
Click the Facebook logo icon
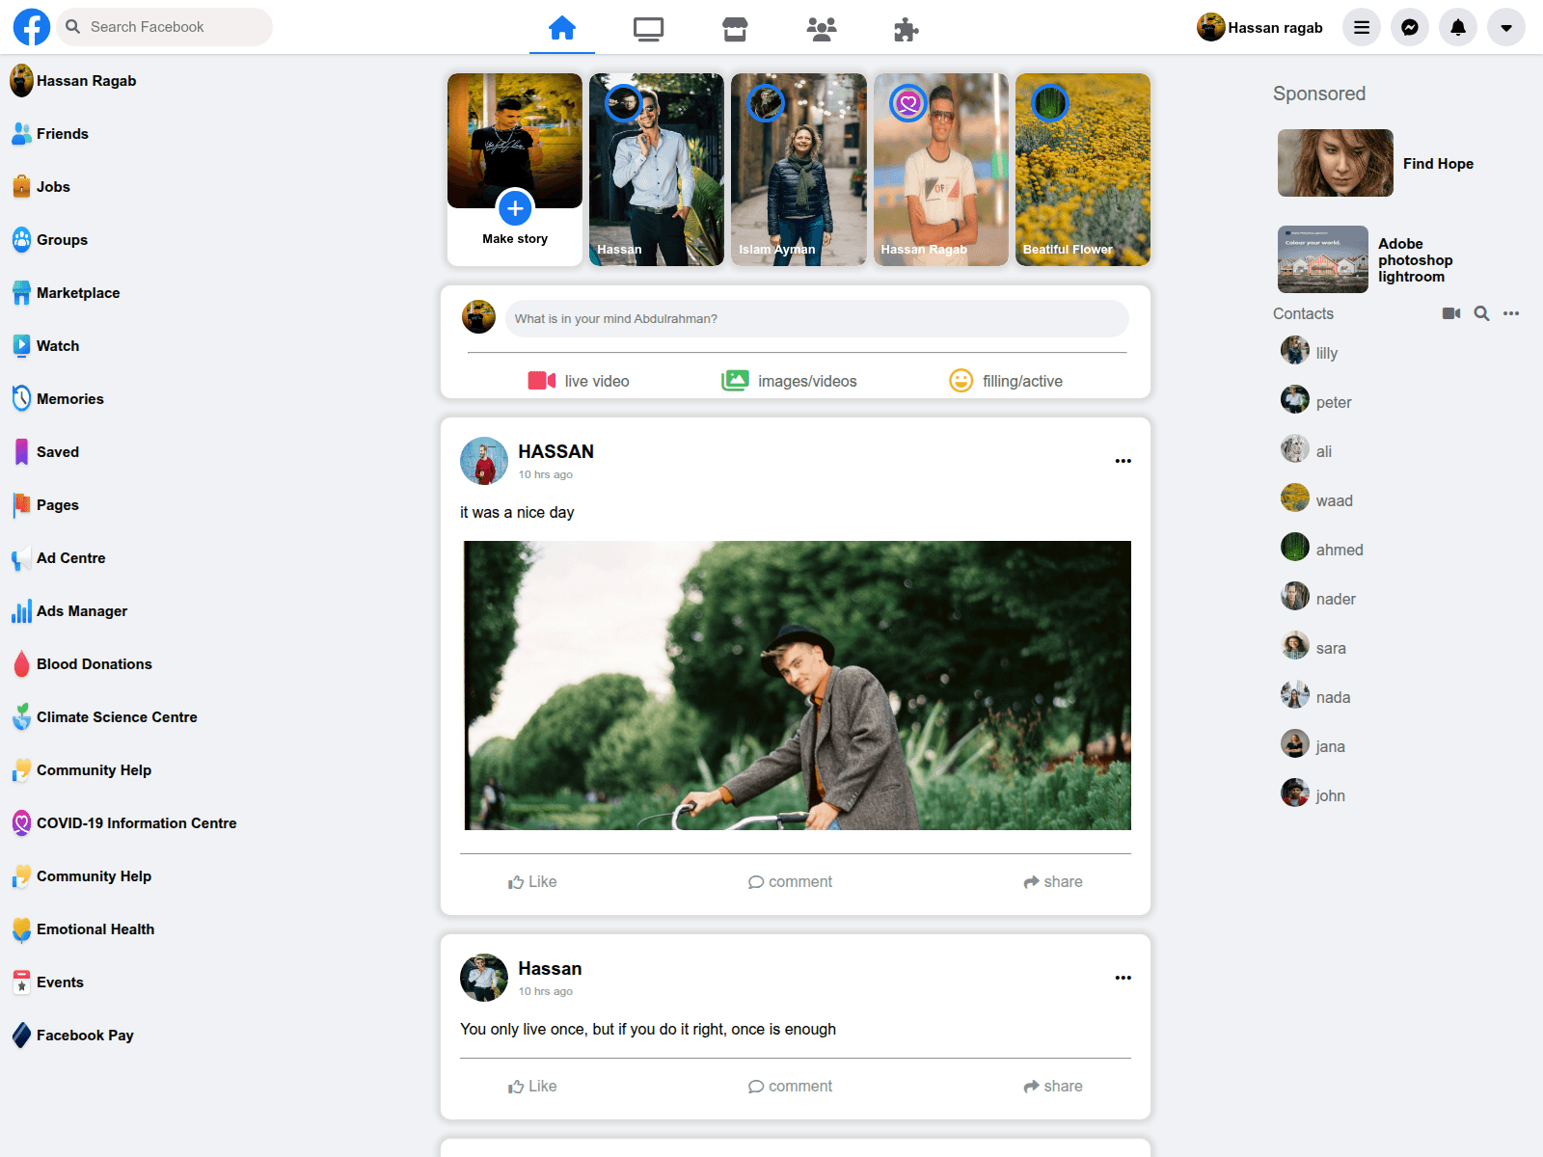click(x=32, y=27)
